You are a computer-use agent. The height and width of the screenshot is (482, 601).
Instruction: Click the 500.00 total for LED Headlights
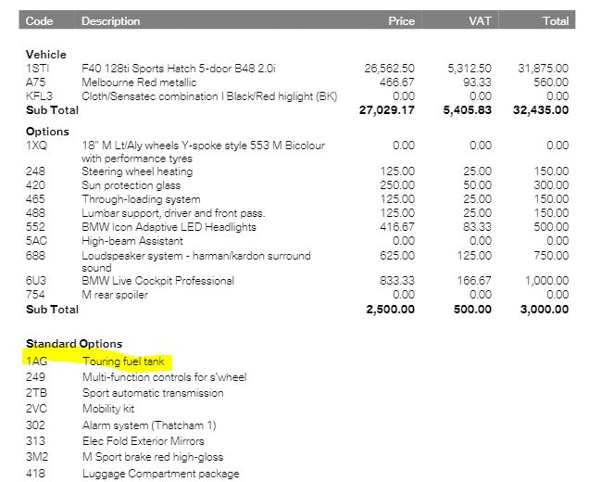(551, 227)
